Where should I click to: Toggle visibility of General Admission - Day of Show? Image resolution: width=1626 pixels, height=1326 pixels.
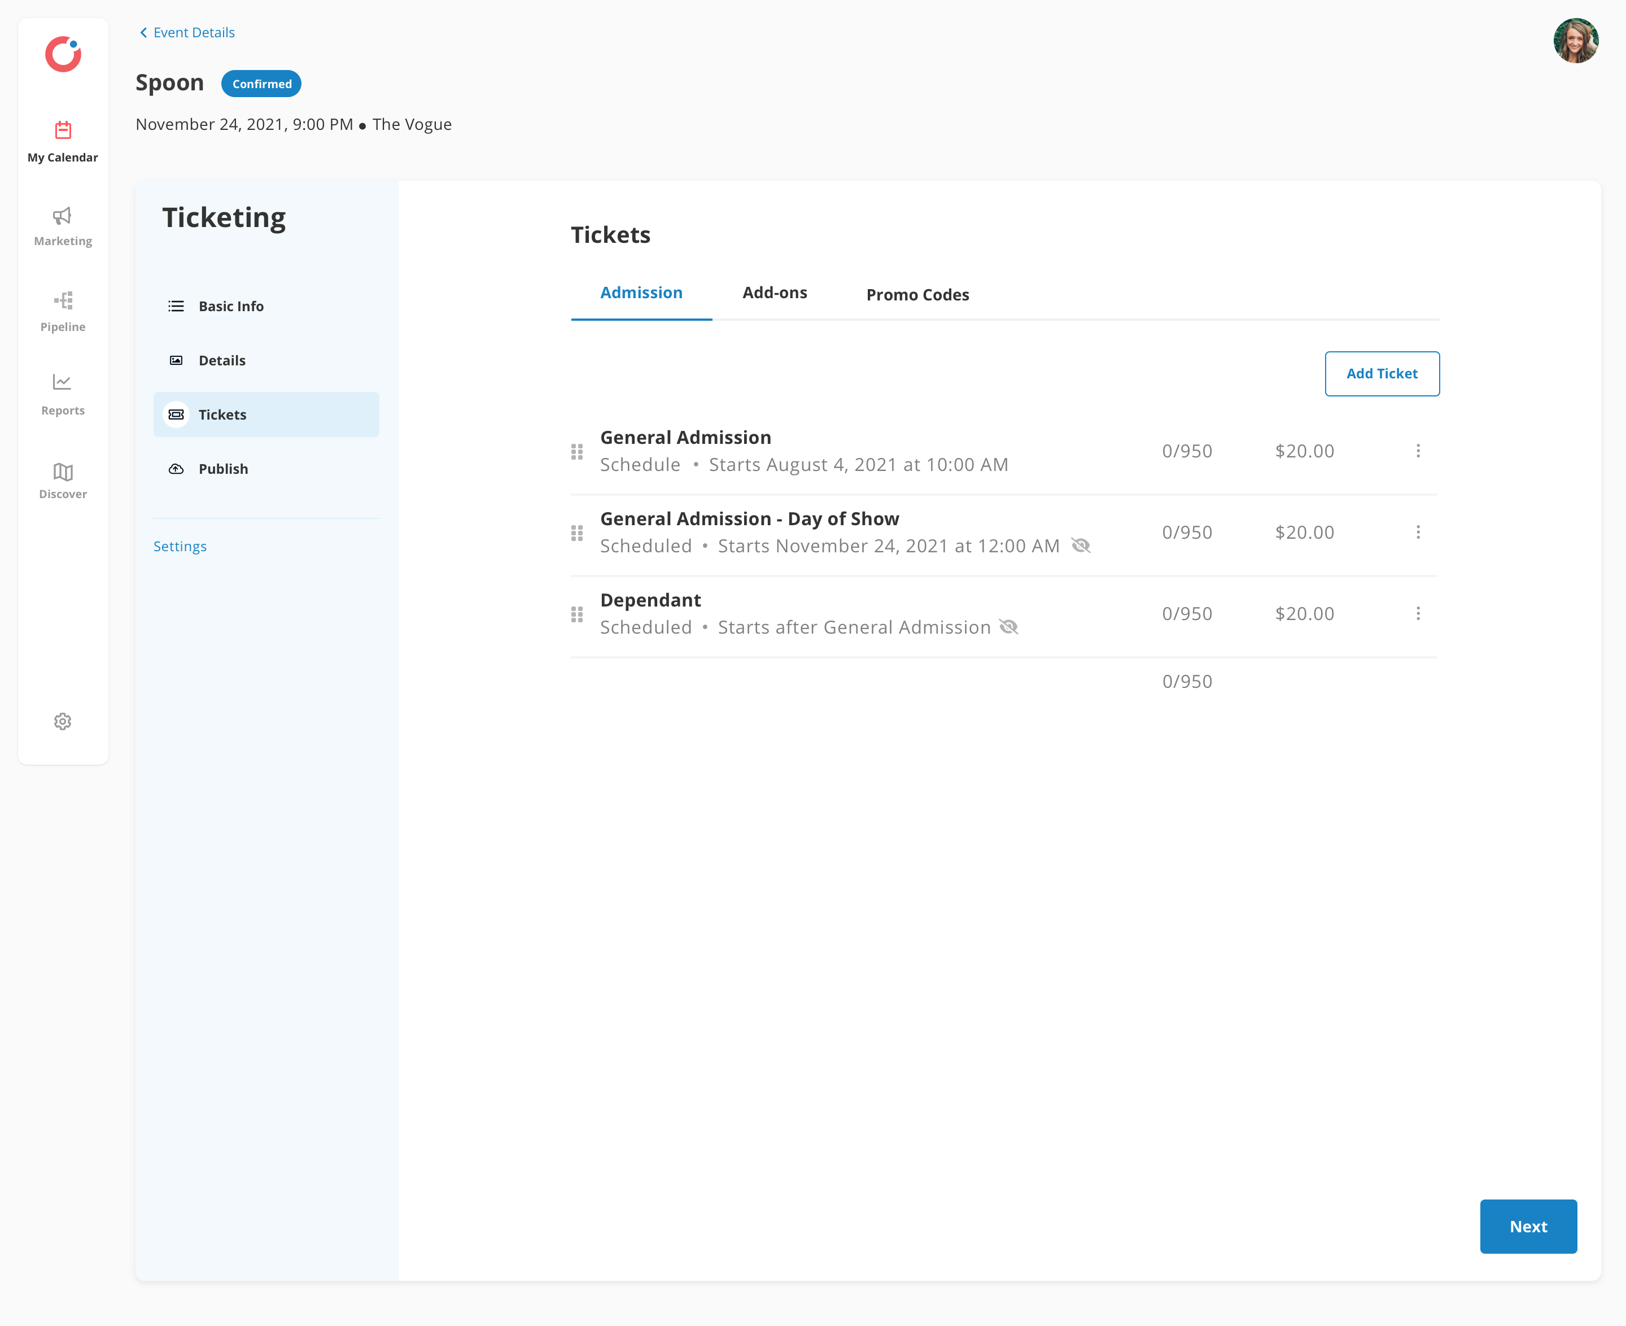(1081, 546)
